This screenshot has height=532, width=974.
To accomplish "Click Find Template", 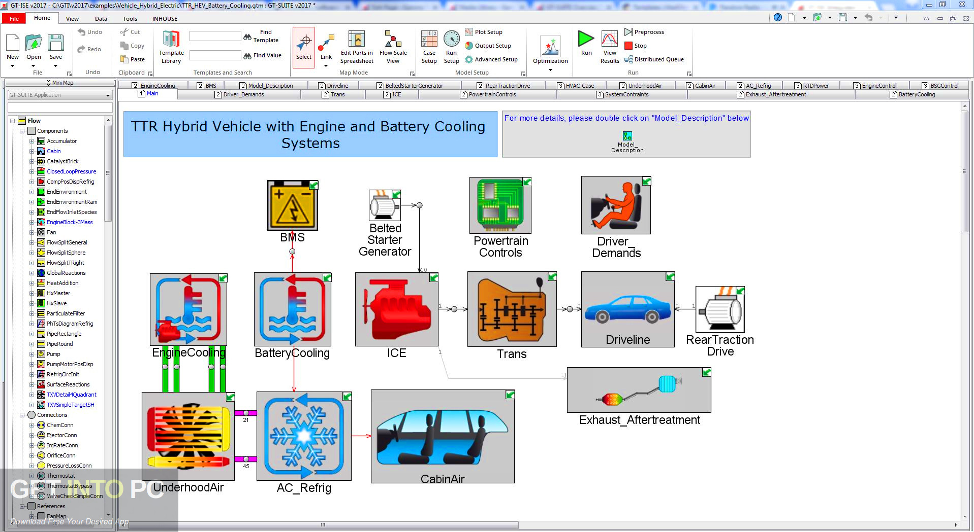I will pos(261,36).
